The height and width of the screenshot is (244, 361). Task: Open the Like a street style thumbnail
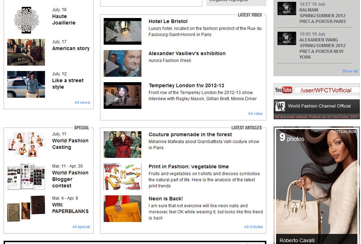point(26,84)
